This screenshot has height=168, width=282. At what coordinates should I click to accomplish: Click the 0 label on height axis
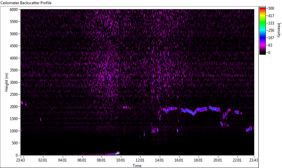pyautogui.click(x=17, y=155)
